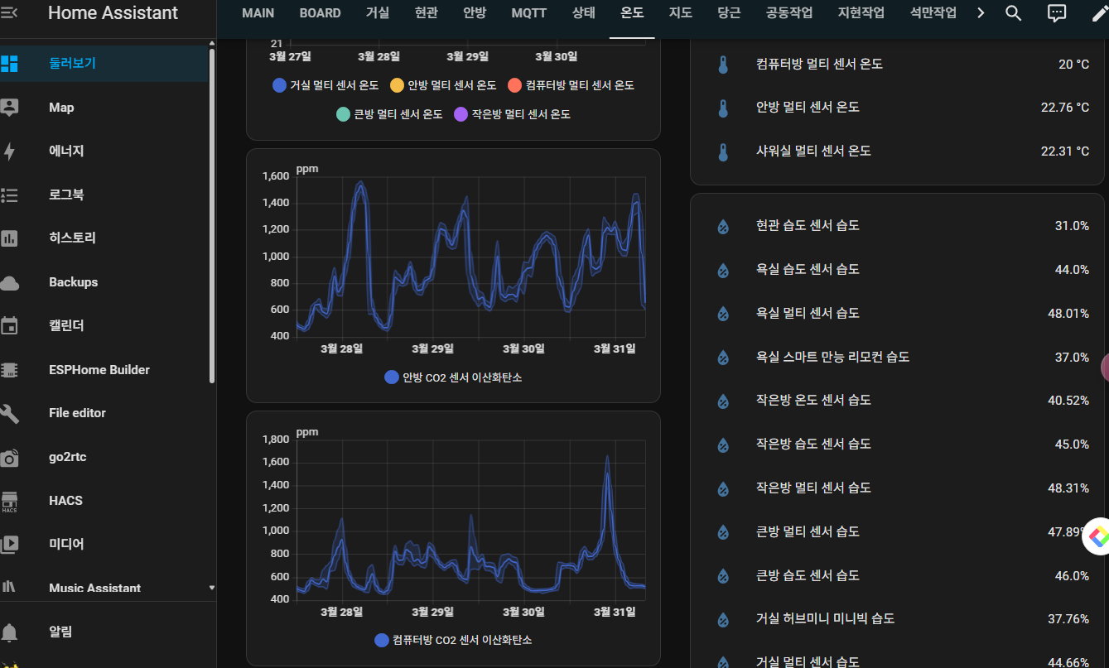Open the File editor wrench icon

(x=9, y=413)
